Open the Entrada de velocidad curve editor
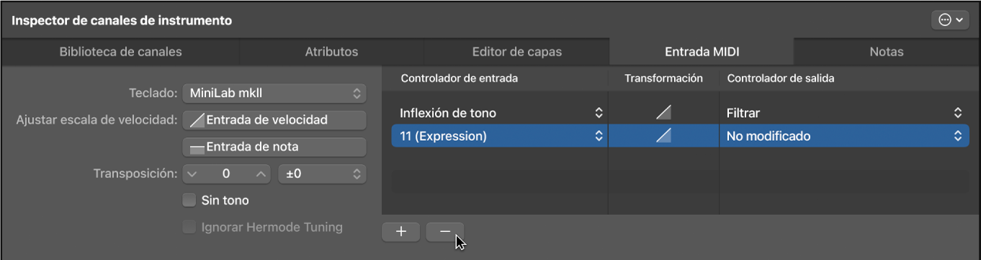The height and width of the screenshot is (260, 981). pyautogui.click(x=274, y=120)
